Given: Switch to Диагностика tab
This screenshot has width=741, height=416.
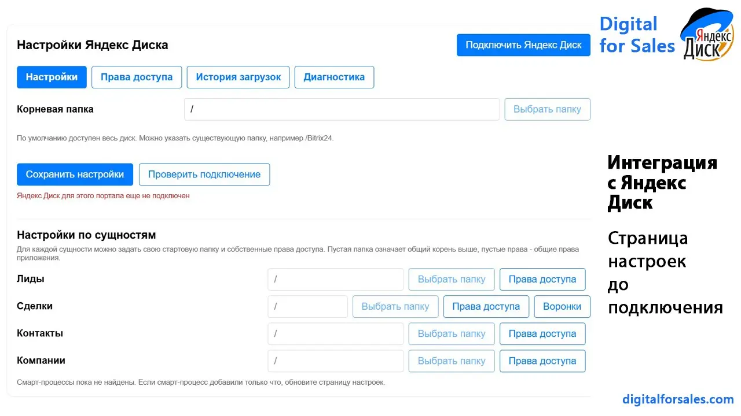Looking at the screenshot, I should coord(334,77).
